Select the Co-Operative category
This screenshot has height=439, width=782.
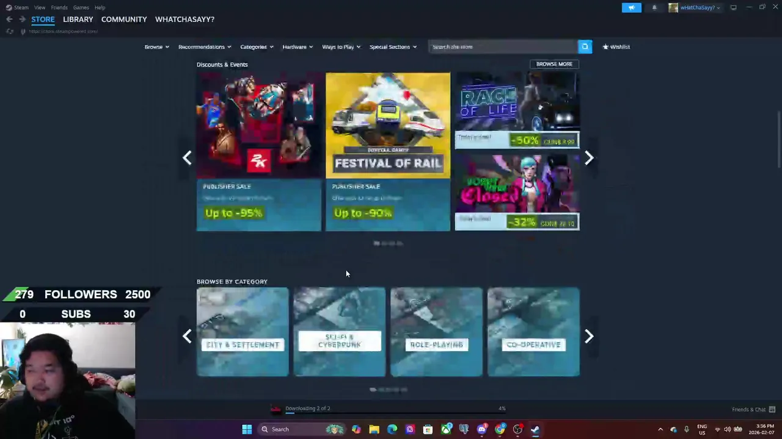(533, 332)
